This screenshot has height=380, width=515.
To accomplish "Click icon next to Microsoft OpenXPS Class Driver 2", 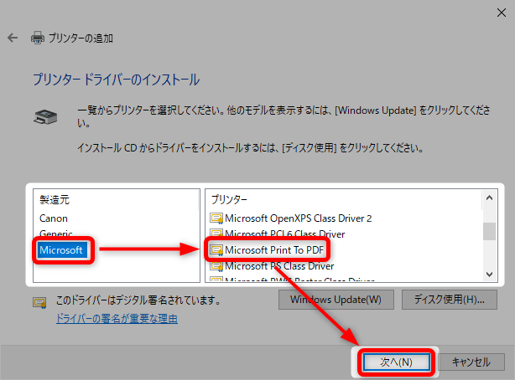I will pyautogui.click(x=216, y=218).
